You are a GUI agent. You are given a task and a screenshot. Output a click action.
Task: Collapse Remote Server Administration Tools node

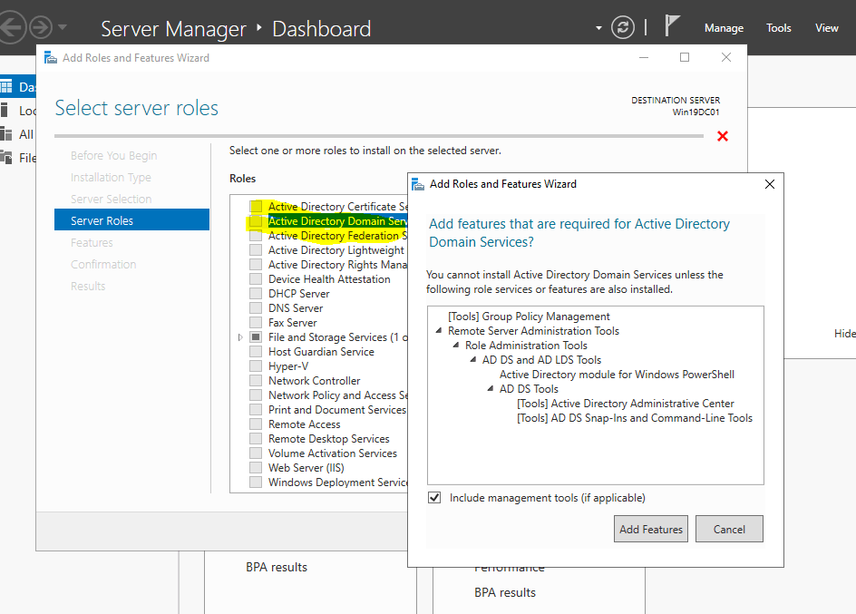(440, 332)
